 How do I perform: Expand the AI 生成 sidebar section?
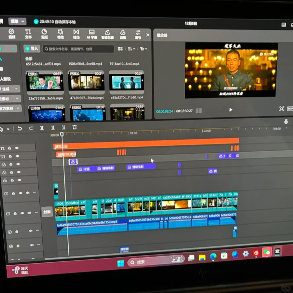pos(9,89)
